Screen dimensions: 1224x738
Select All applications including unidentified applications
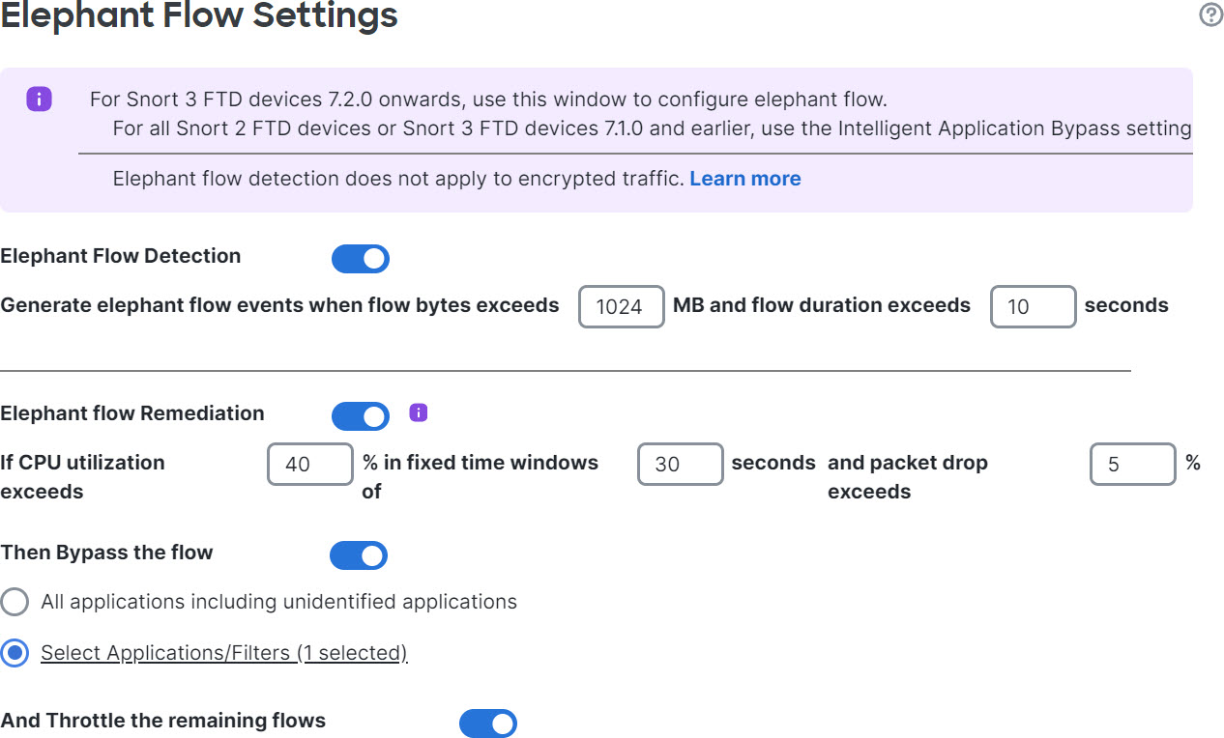[x=15, y=603]
